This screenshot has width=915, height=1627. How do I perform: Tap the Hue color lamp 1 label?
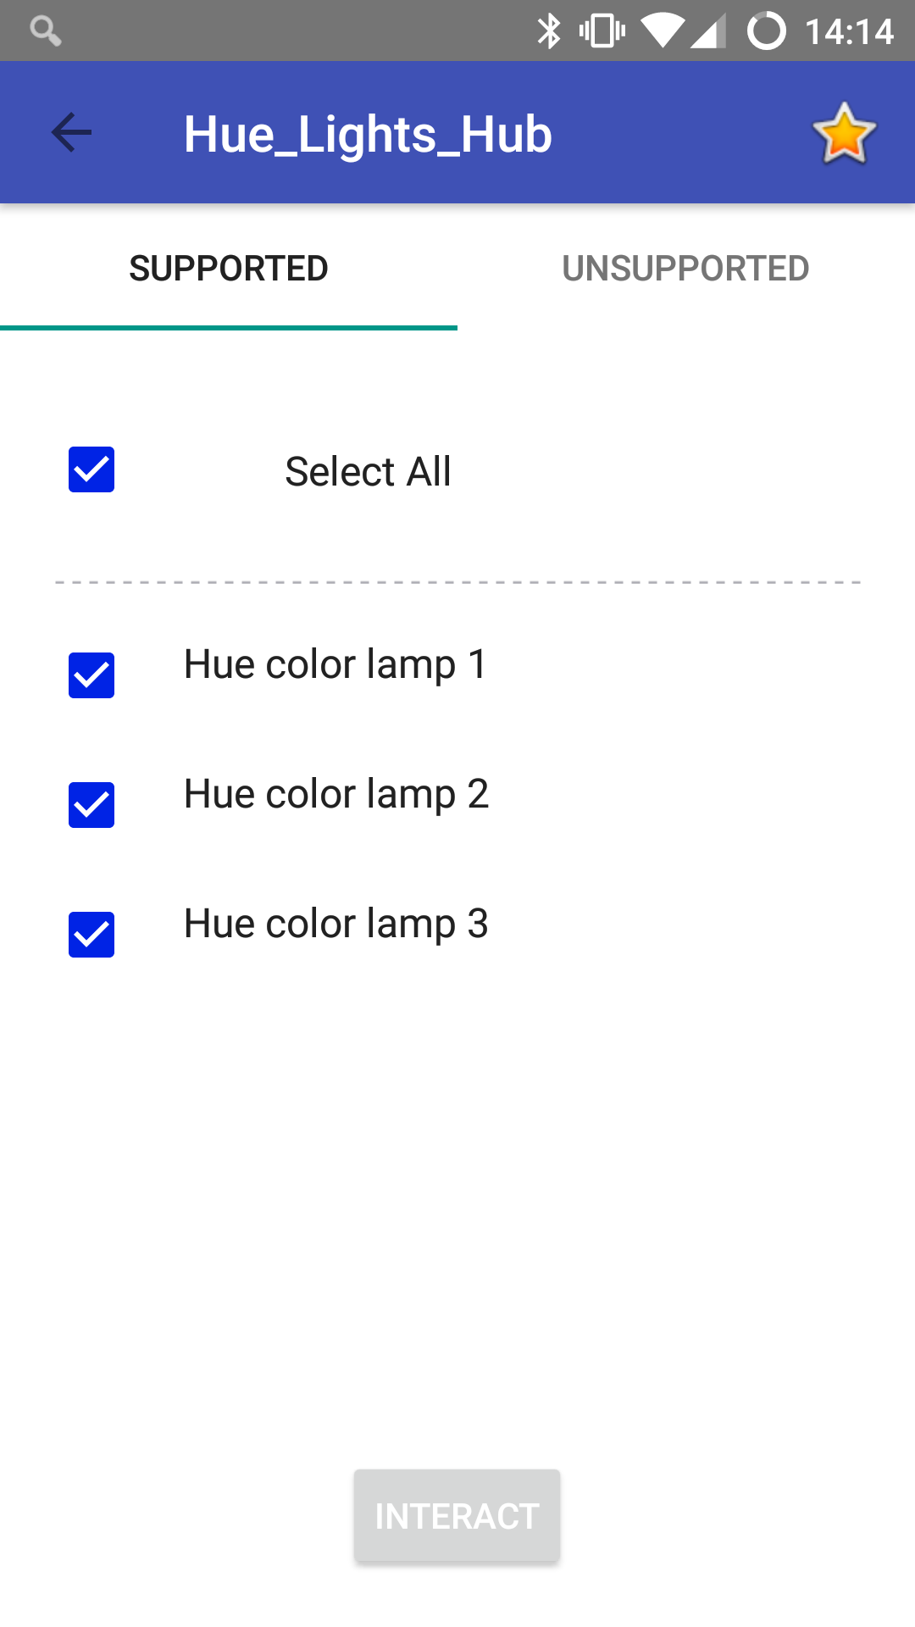(x=335, y=664)
